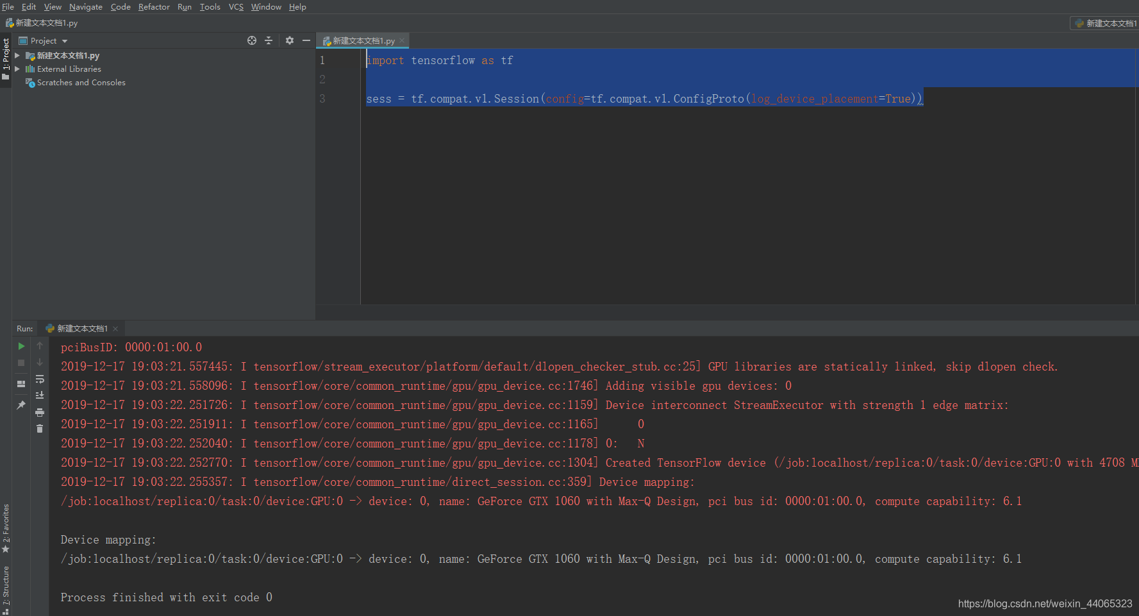Toggle the 2: Favorites side tool window

[x=6, y=528]
